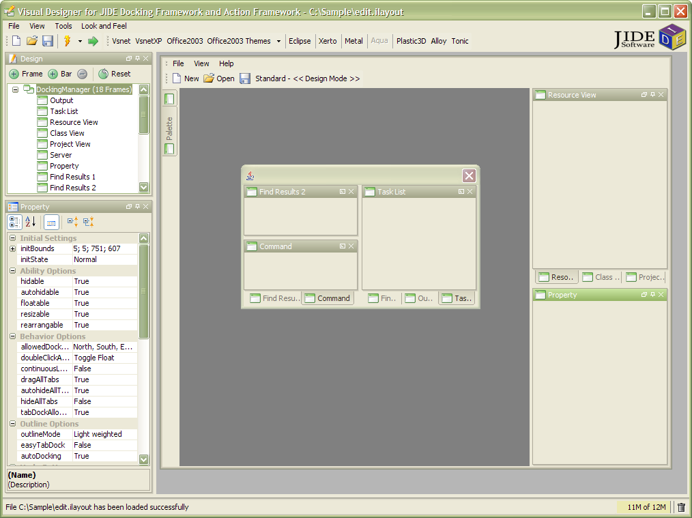Click Standard - << Design Mode >> label

[307, 78]
